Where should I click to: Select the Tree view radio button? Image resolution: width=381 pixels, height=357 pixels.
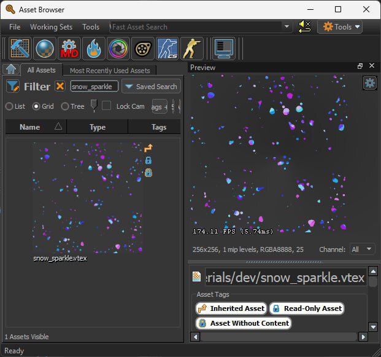point(65,106)
